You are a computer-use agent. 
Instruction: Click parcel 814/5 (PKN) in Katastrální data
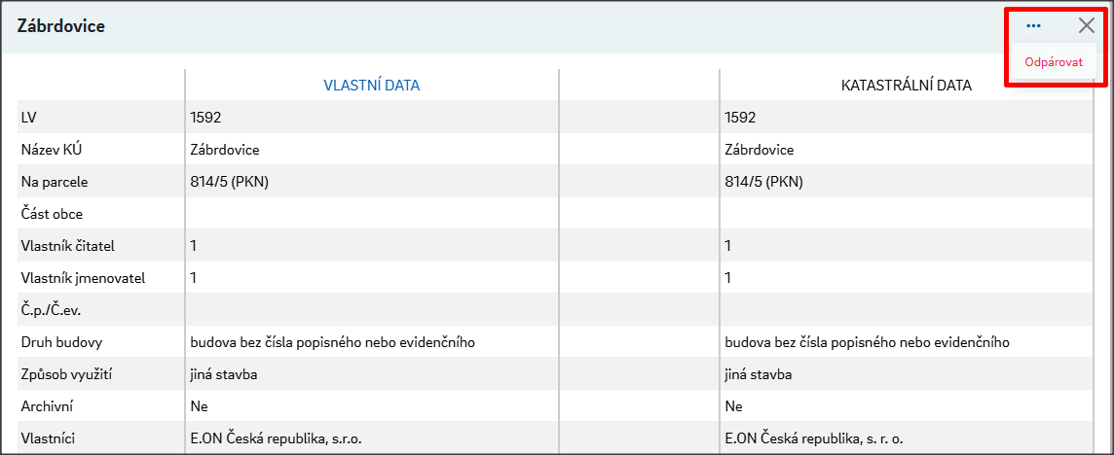click(763, 182)
